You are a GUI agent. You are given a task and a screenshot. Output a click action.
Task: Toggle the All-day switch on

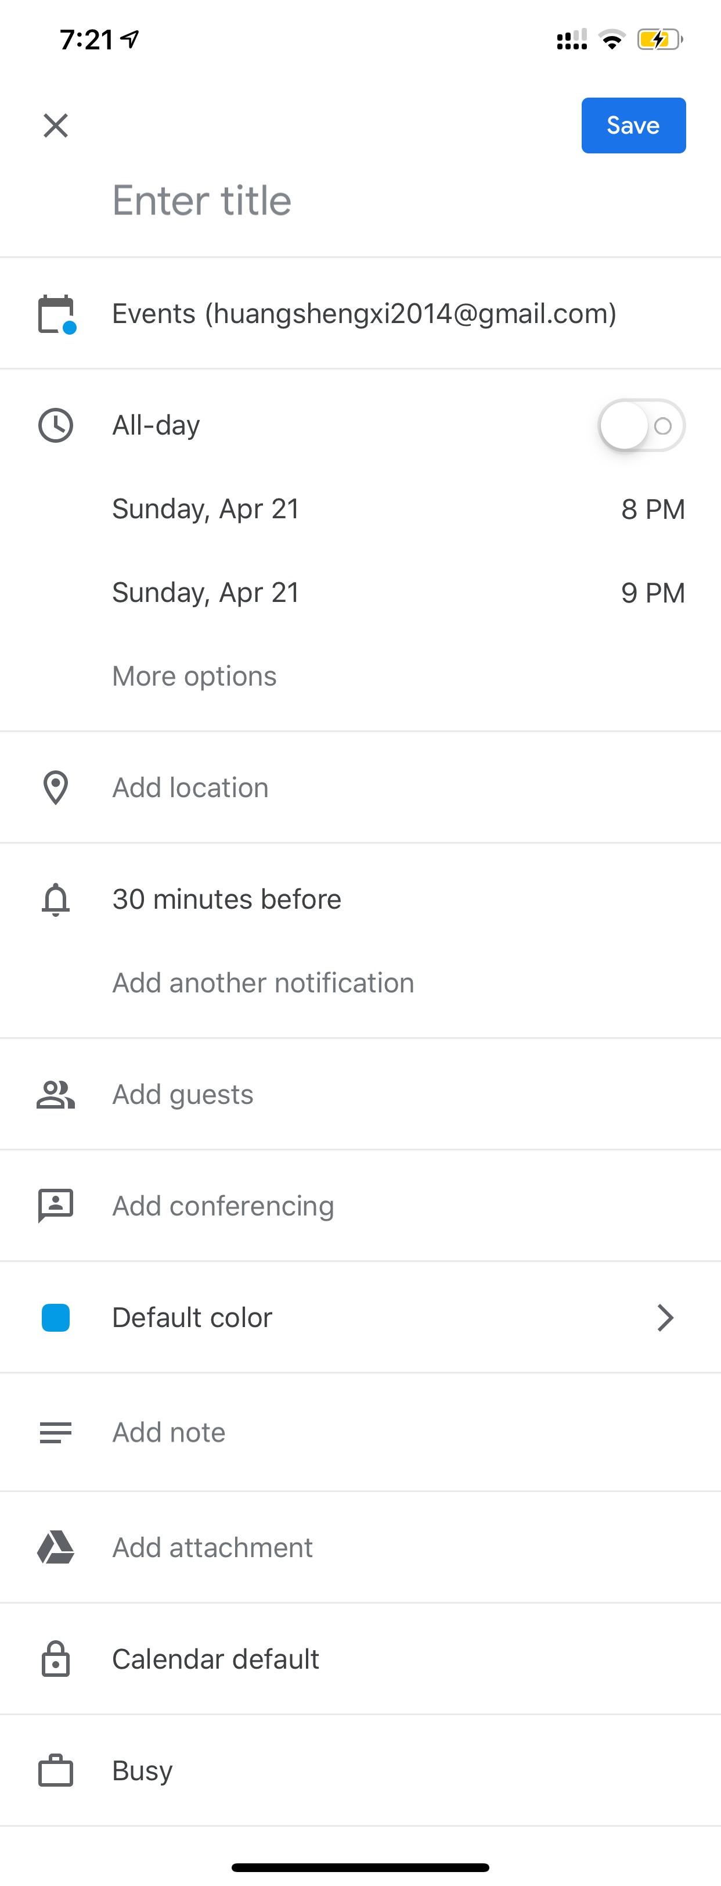641,425
